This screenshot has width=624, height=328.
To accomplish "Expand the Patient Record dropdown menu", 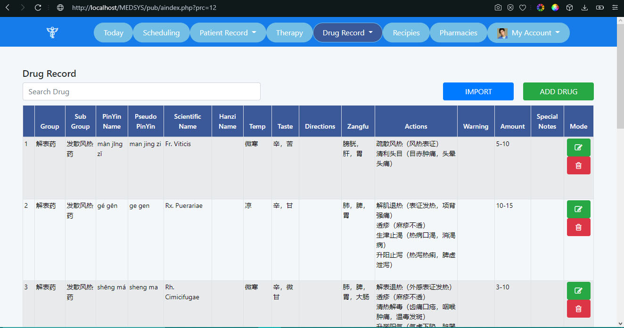I will (x=228, y=33).
